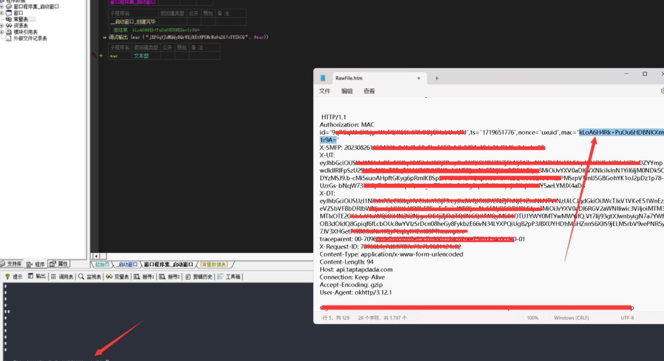
Task: Expand the mac subroutine with plus sign
Action: pyautogui.click(x=101, y=56)
